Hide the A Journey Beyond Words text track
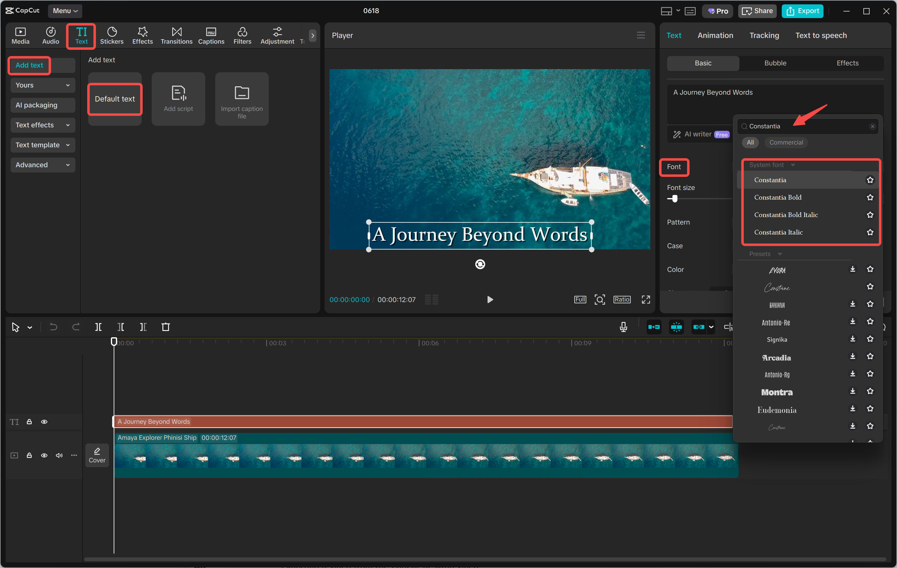 tap(44, 422)
